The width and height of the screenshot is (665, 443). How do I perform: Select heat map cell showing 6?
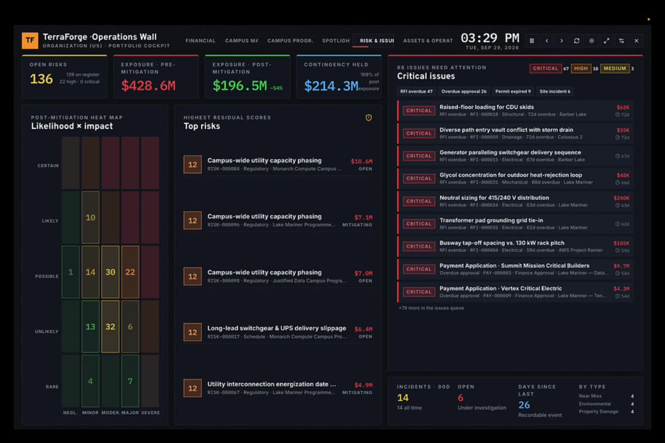pos(130,327)
